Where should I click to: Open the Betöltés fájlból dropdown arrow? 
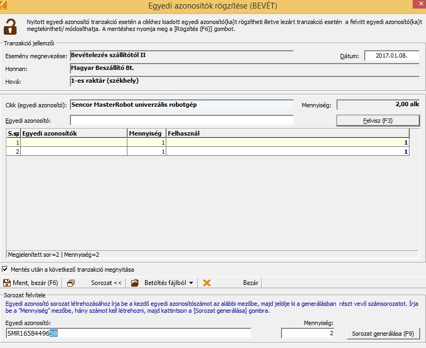(x=191, y=283)
